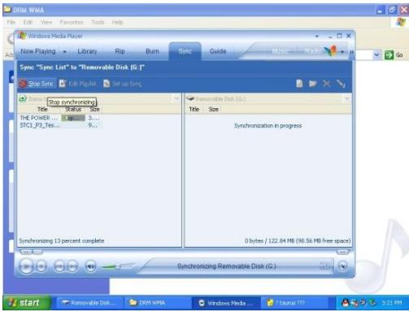
Task: Open Help menu in DRM WMA window
Action: click(x=117, y=22)
